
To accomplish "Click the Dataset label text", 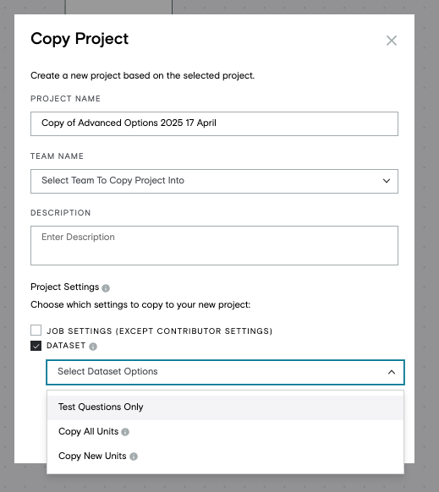I will click(66, 346).
